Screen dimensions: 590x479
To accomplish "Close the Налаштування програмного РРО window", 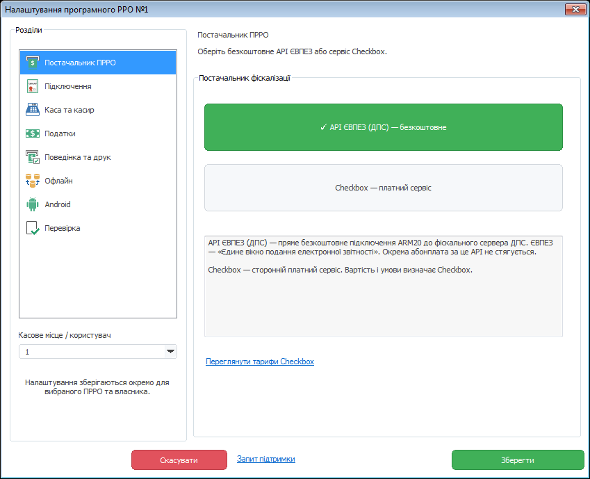I will pyautogui.click(x=575, y=10).
